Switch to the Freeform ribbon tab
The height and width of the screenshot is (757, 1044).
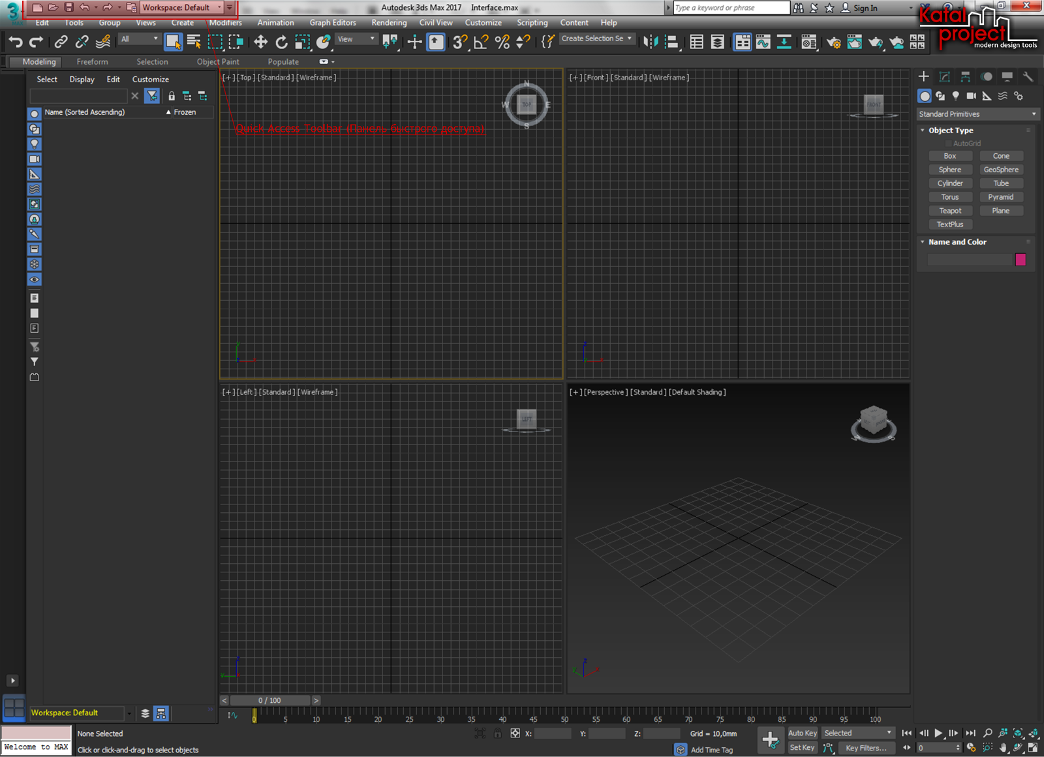click(92, 62)
